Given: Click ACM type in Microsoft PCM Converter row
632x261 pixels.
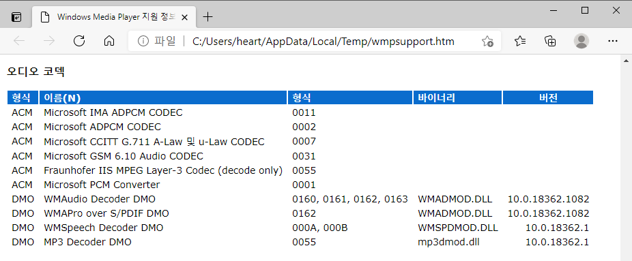Looking at the screenshot, I should tap(22, 185).
